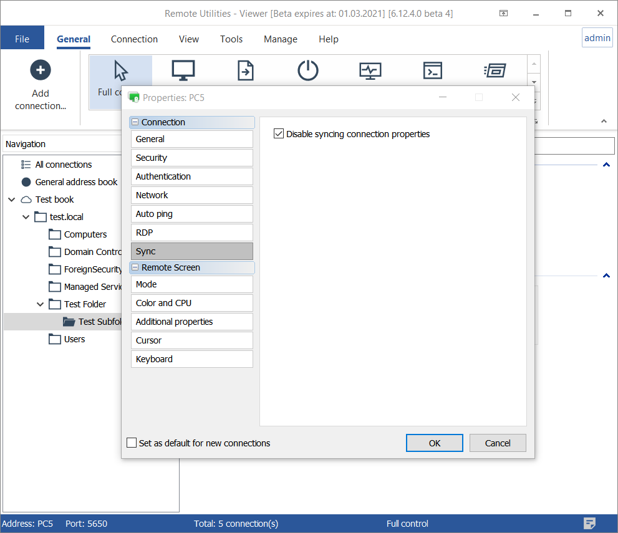The image size is (618, 533).
Task: Switch to the General ribbon tab
Action: point(74,39)
